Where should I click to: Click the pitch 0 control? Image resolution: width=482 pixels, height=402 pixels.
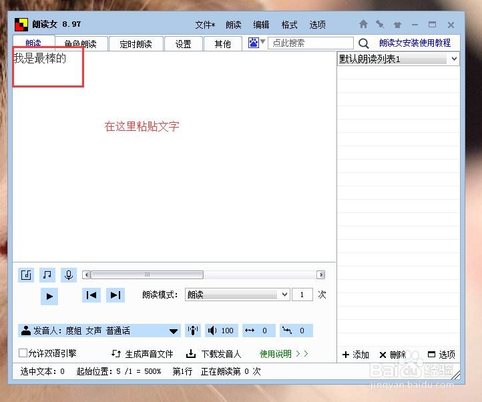click(296, 331)
